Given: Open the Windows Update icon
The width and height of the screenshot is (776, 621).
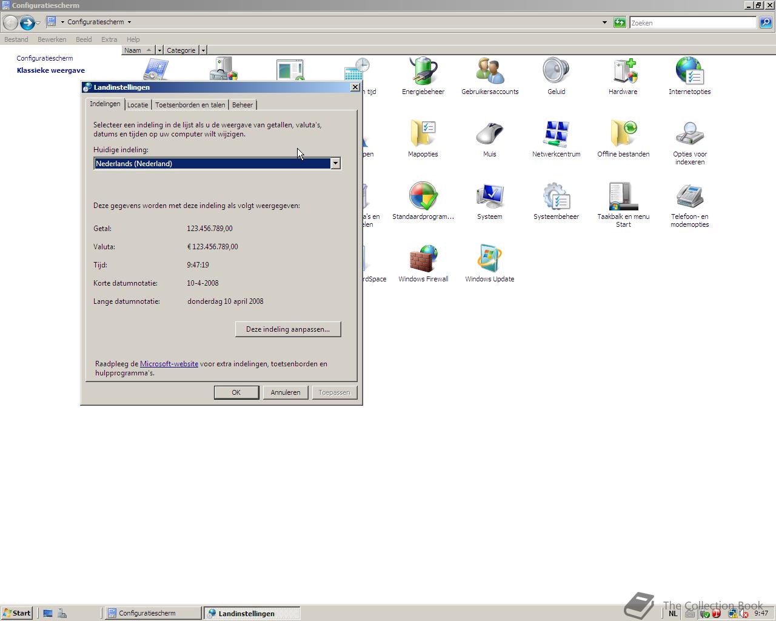Looking at the screenshot, I should pos(489,258).
